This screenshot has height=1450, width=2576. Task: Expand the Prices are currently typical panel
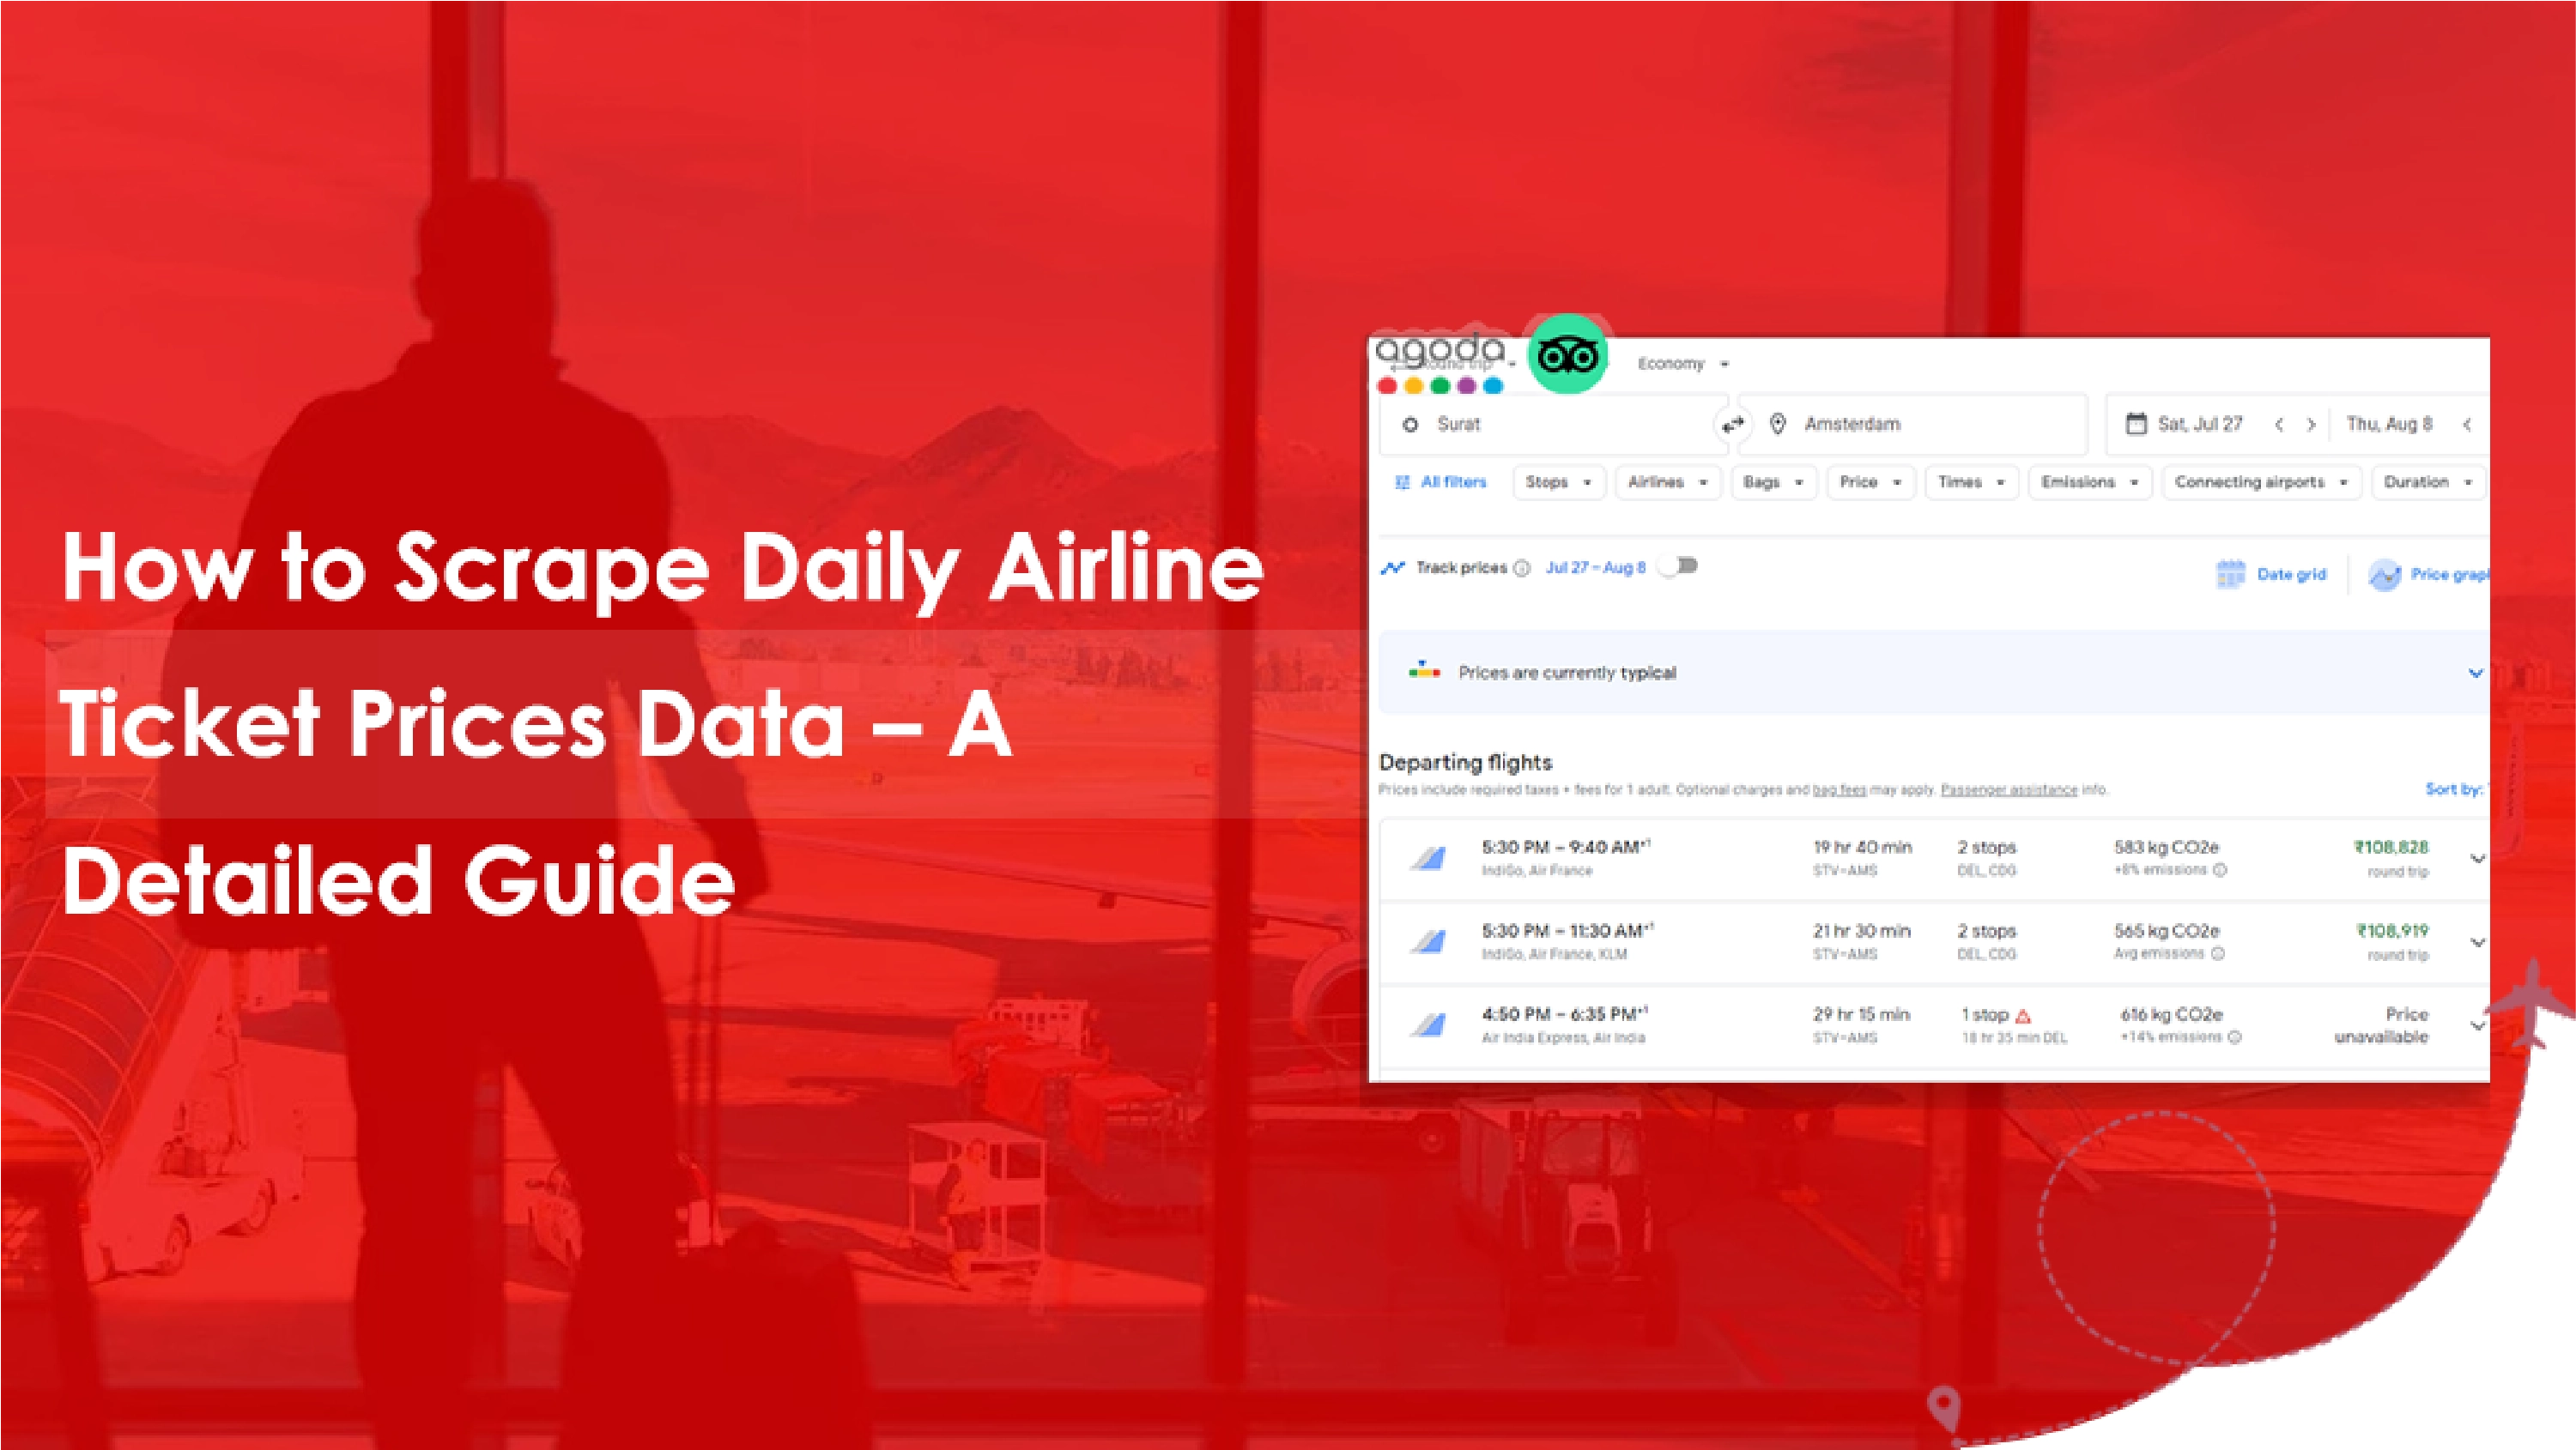(x=2475, y=674)
